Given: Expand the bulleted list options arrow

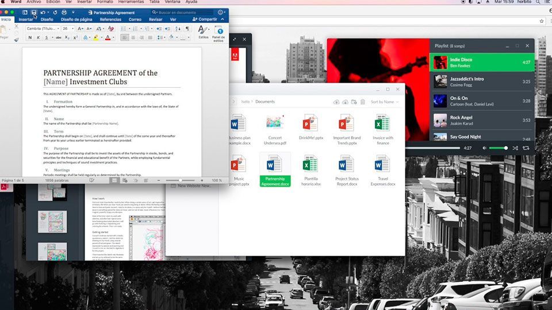Looking at the screenshot, I should [x=129, y=29].
